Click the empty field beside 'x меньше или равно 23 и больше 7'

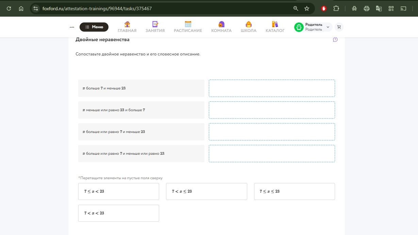272,110
